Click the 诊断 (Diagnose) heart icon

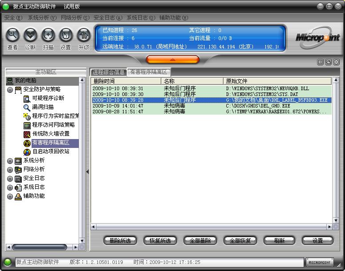[x=30, y=35]
